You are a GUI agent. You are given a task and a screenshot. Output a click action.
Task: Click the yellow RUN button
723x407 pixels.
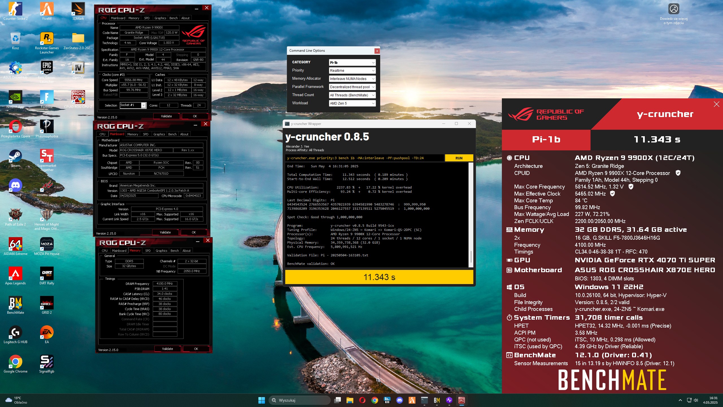click(x=459, y=158)
